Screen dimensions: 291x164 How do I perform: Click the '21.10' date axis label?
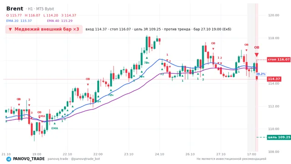(x=6, y=154)
